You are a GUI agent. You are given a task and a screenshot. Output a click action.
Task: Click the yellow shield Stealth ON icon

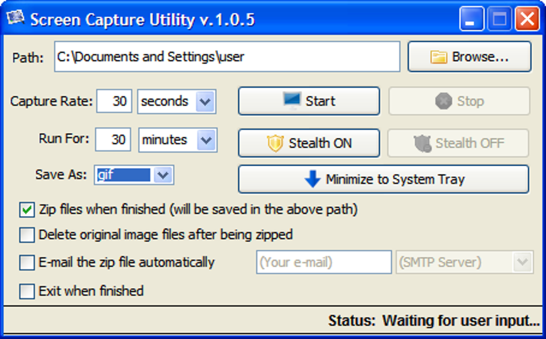click(275, 143)
